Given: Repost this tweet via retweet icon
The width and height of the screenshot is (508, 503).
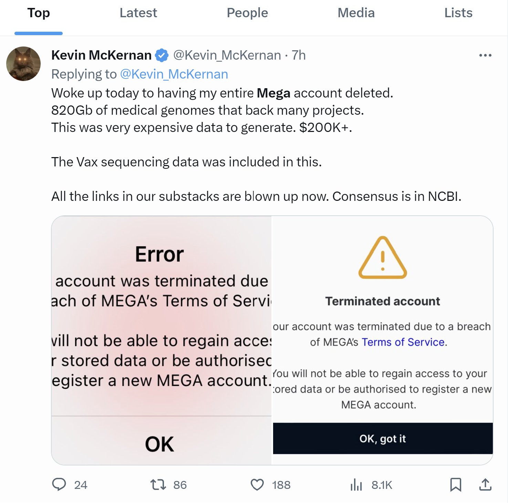Looking at the screenshot, I should 158,485.
